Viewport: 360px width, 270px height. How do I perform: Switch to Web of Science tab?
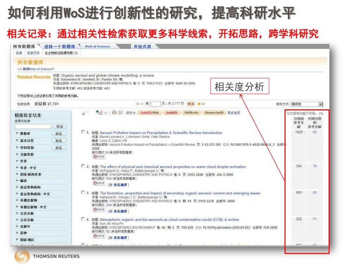click(x=97, y=46)
